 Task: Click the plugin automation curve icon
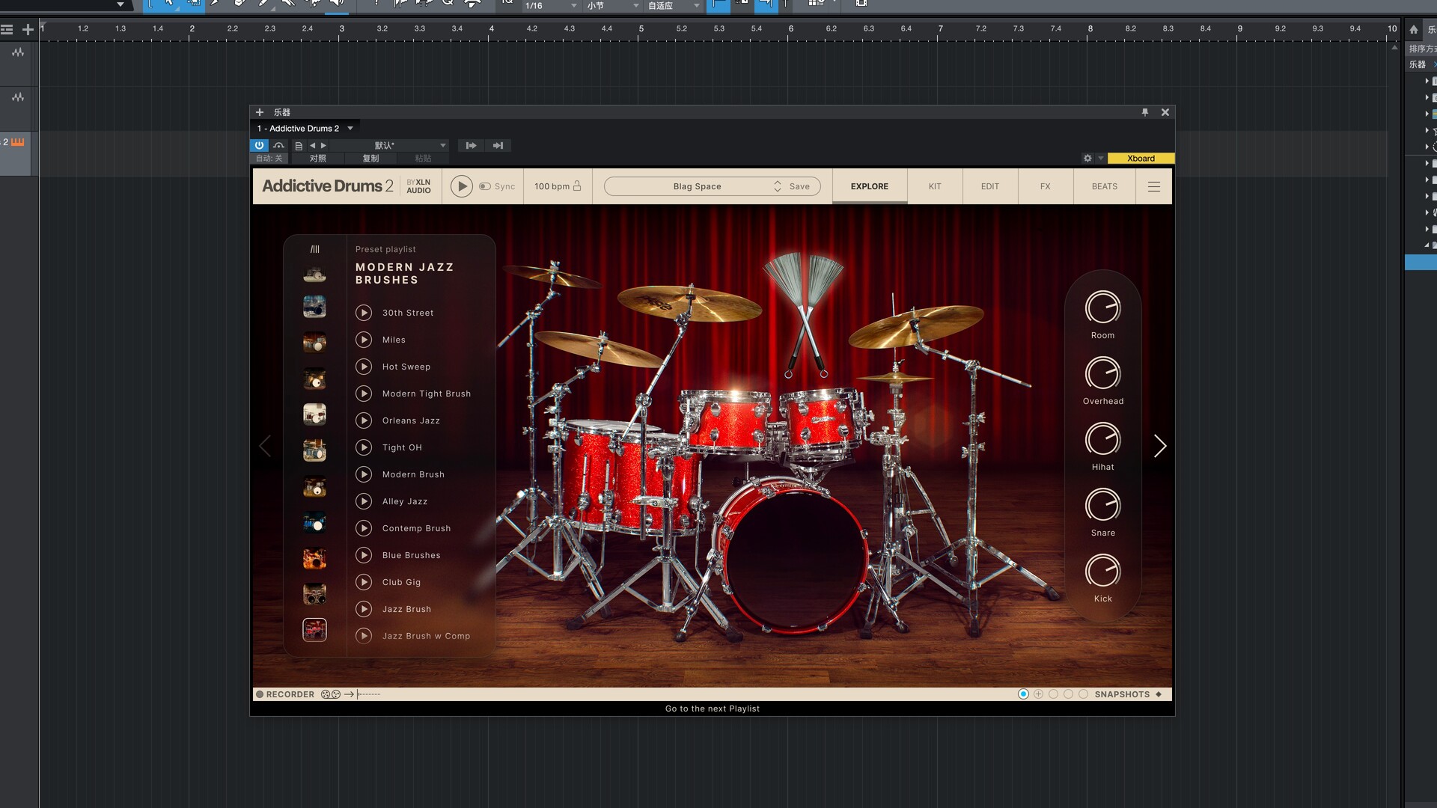tap(278, 145)
